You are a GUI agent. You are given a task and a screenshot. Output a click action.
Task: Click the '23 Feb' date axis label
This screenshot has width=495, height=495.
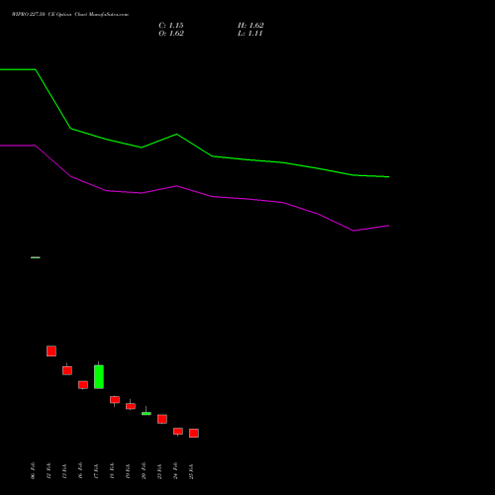tap(159, 471)
